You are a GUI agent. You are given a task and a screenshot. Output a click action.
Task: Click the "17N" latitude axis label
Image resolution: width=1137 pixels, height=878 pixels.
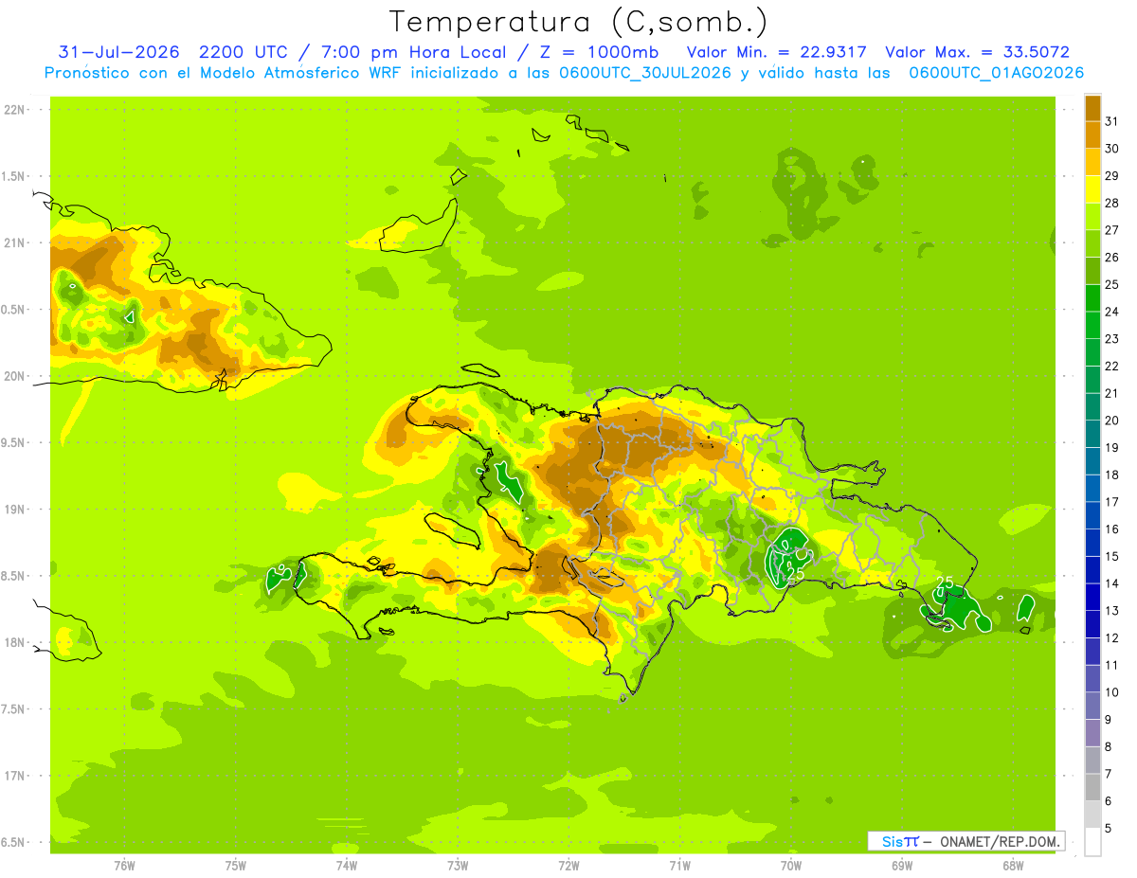tap(13, 776)
